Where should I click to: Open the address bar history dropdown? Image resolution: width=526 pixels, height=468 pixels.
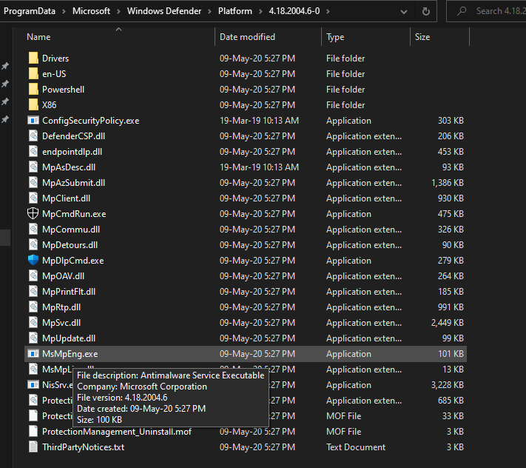click(404, 12)
